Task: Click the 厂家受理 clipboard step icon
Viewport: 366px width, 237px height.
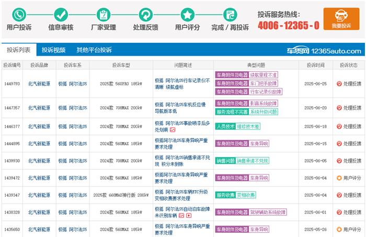Action: pos(104,15)
